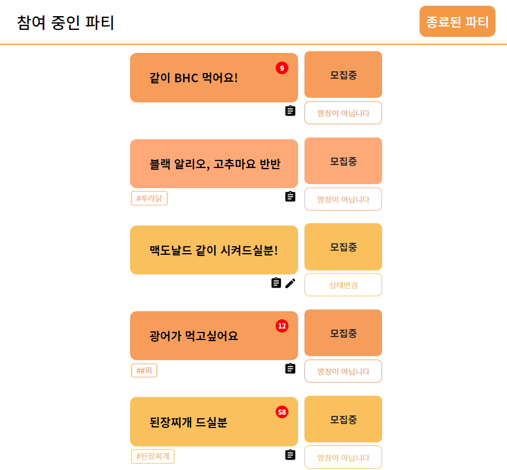Open the 같이 BHC 먹어요! party card
The height and width of the screenshot is (470, 507).
[x=214, y=78]
